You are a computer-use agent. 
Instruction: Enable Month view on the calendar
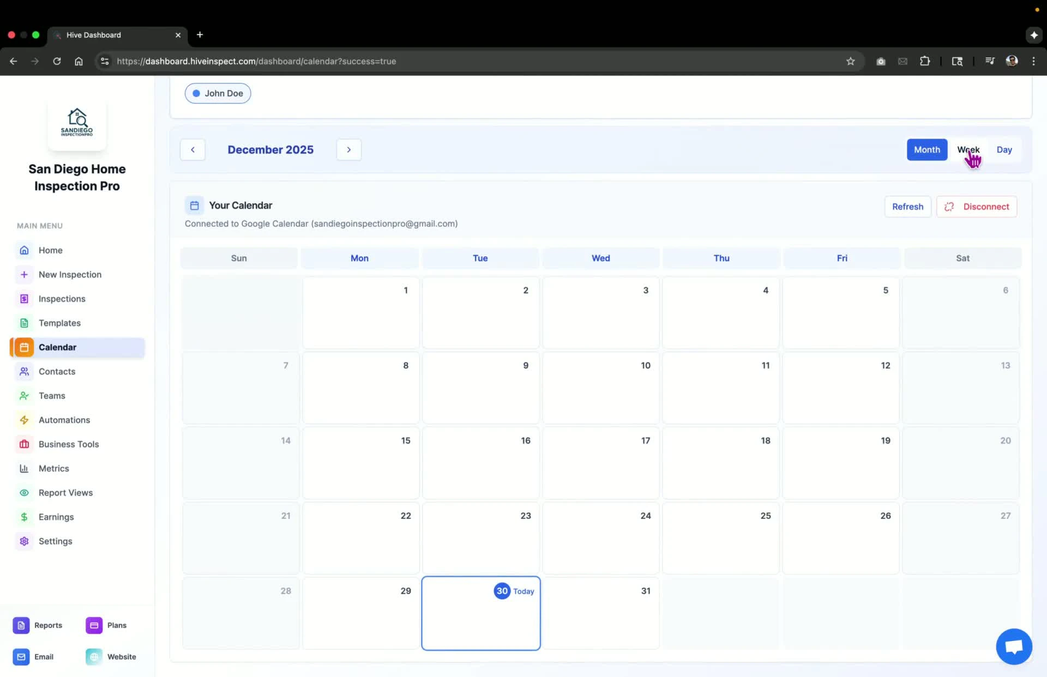coord(926,149)
